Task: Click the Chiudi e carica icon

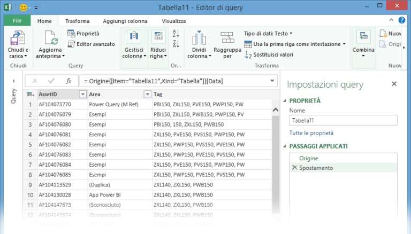Action: click(18, 38)
